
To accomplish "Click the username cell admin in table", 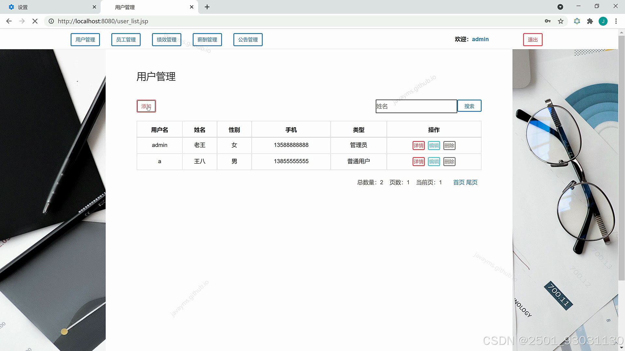I will (x=160, y=145).
